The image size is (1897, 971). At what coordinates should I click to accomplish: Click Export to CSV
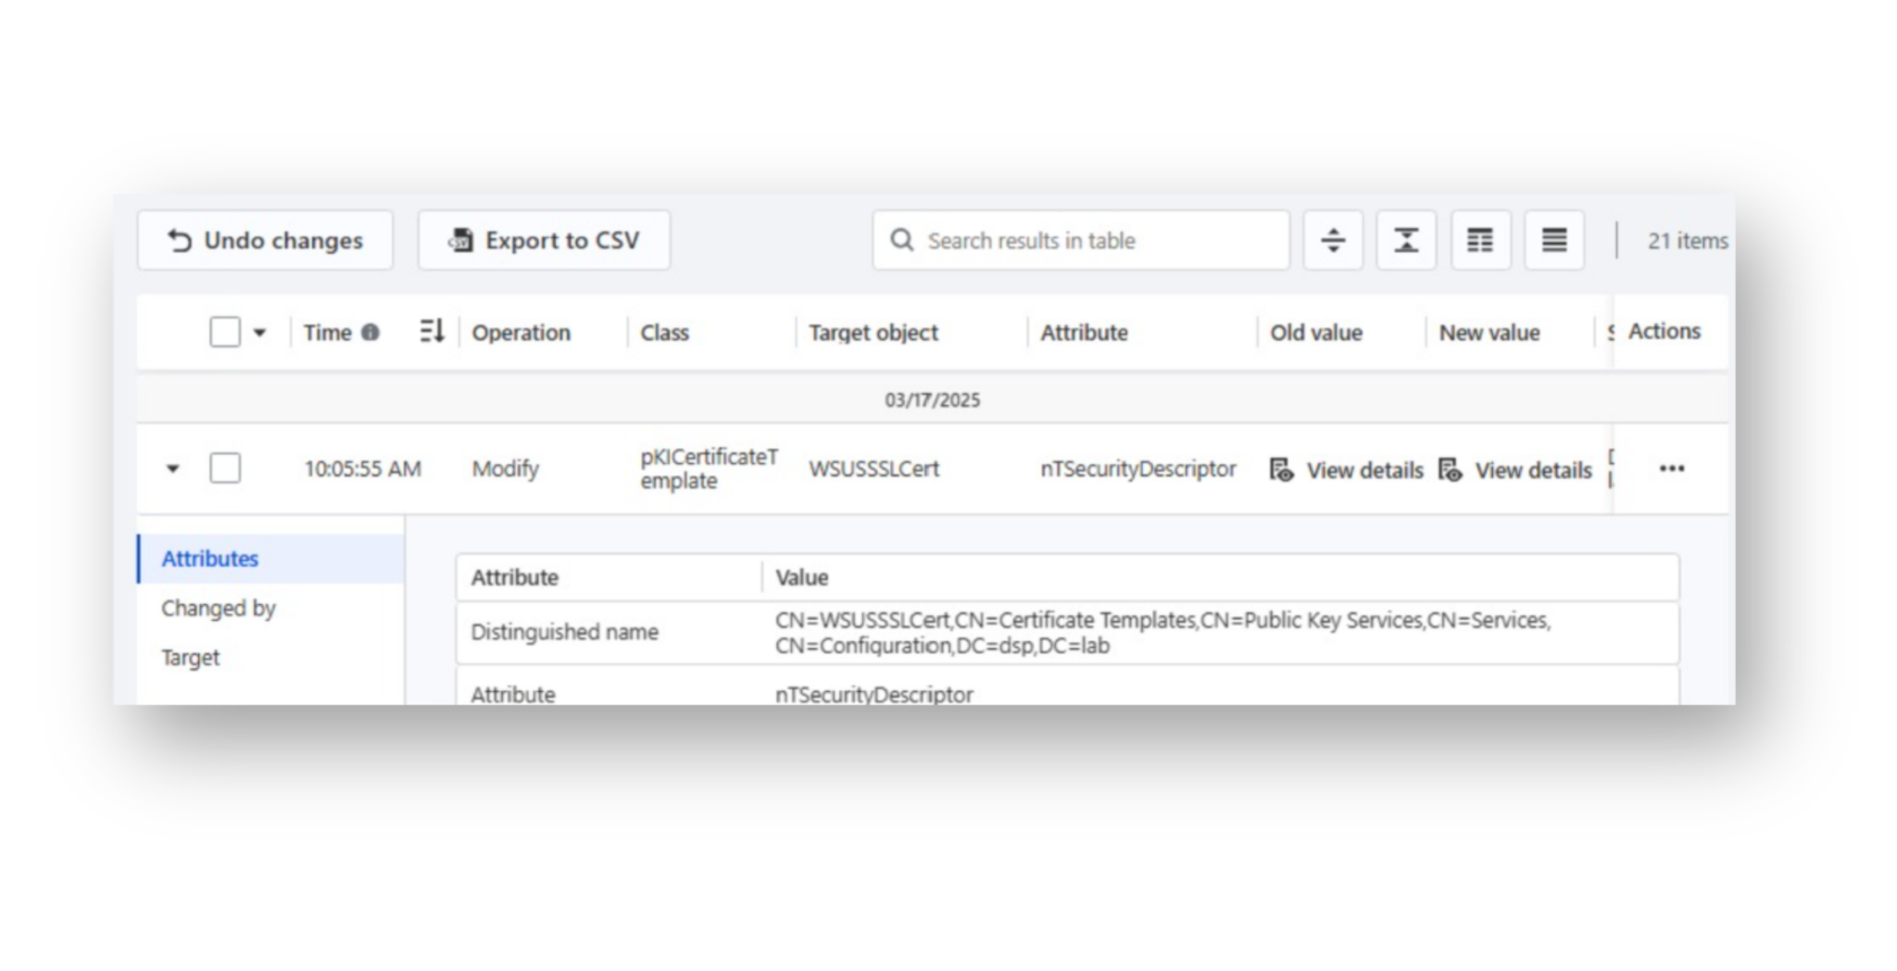(544, 240)
